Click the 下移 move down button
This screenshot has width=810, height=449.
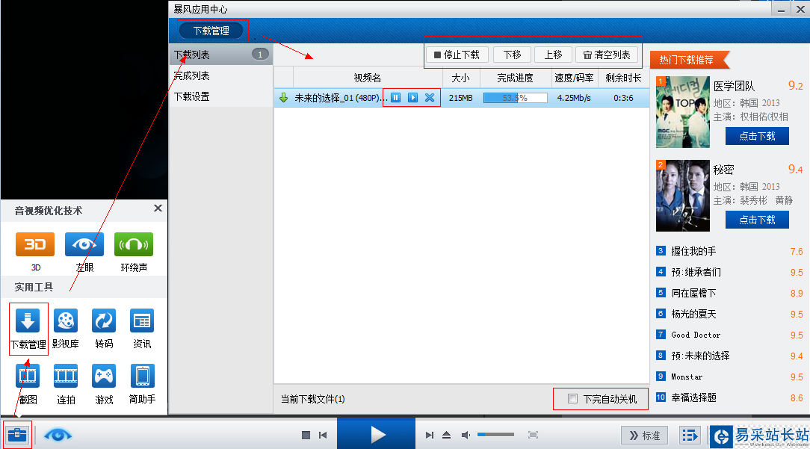[512, 55]
